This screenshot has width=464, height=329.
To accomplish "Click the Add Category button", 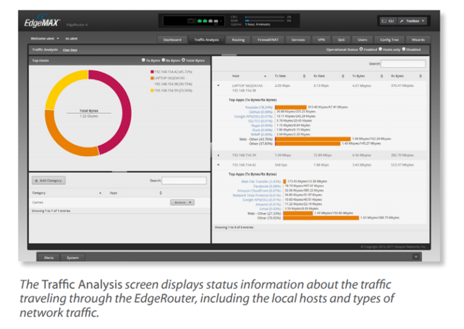I will click(48, 180).
